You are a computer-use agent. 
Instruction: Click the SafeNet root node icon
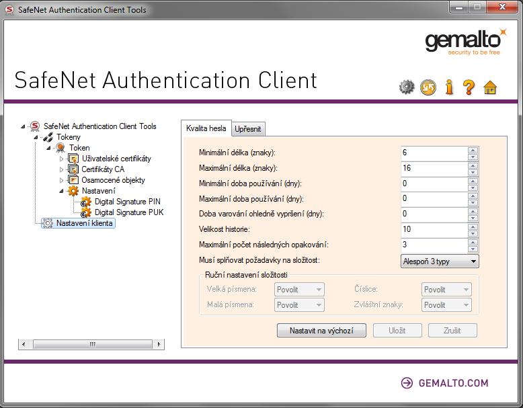35,126
